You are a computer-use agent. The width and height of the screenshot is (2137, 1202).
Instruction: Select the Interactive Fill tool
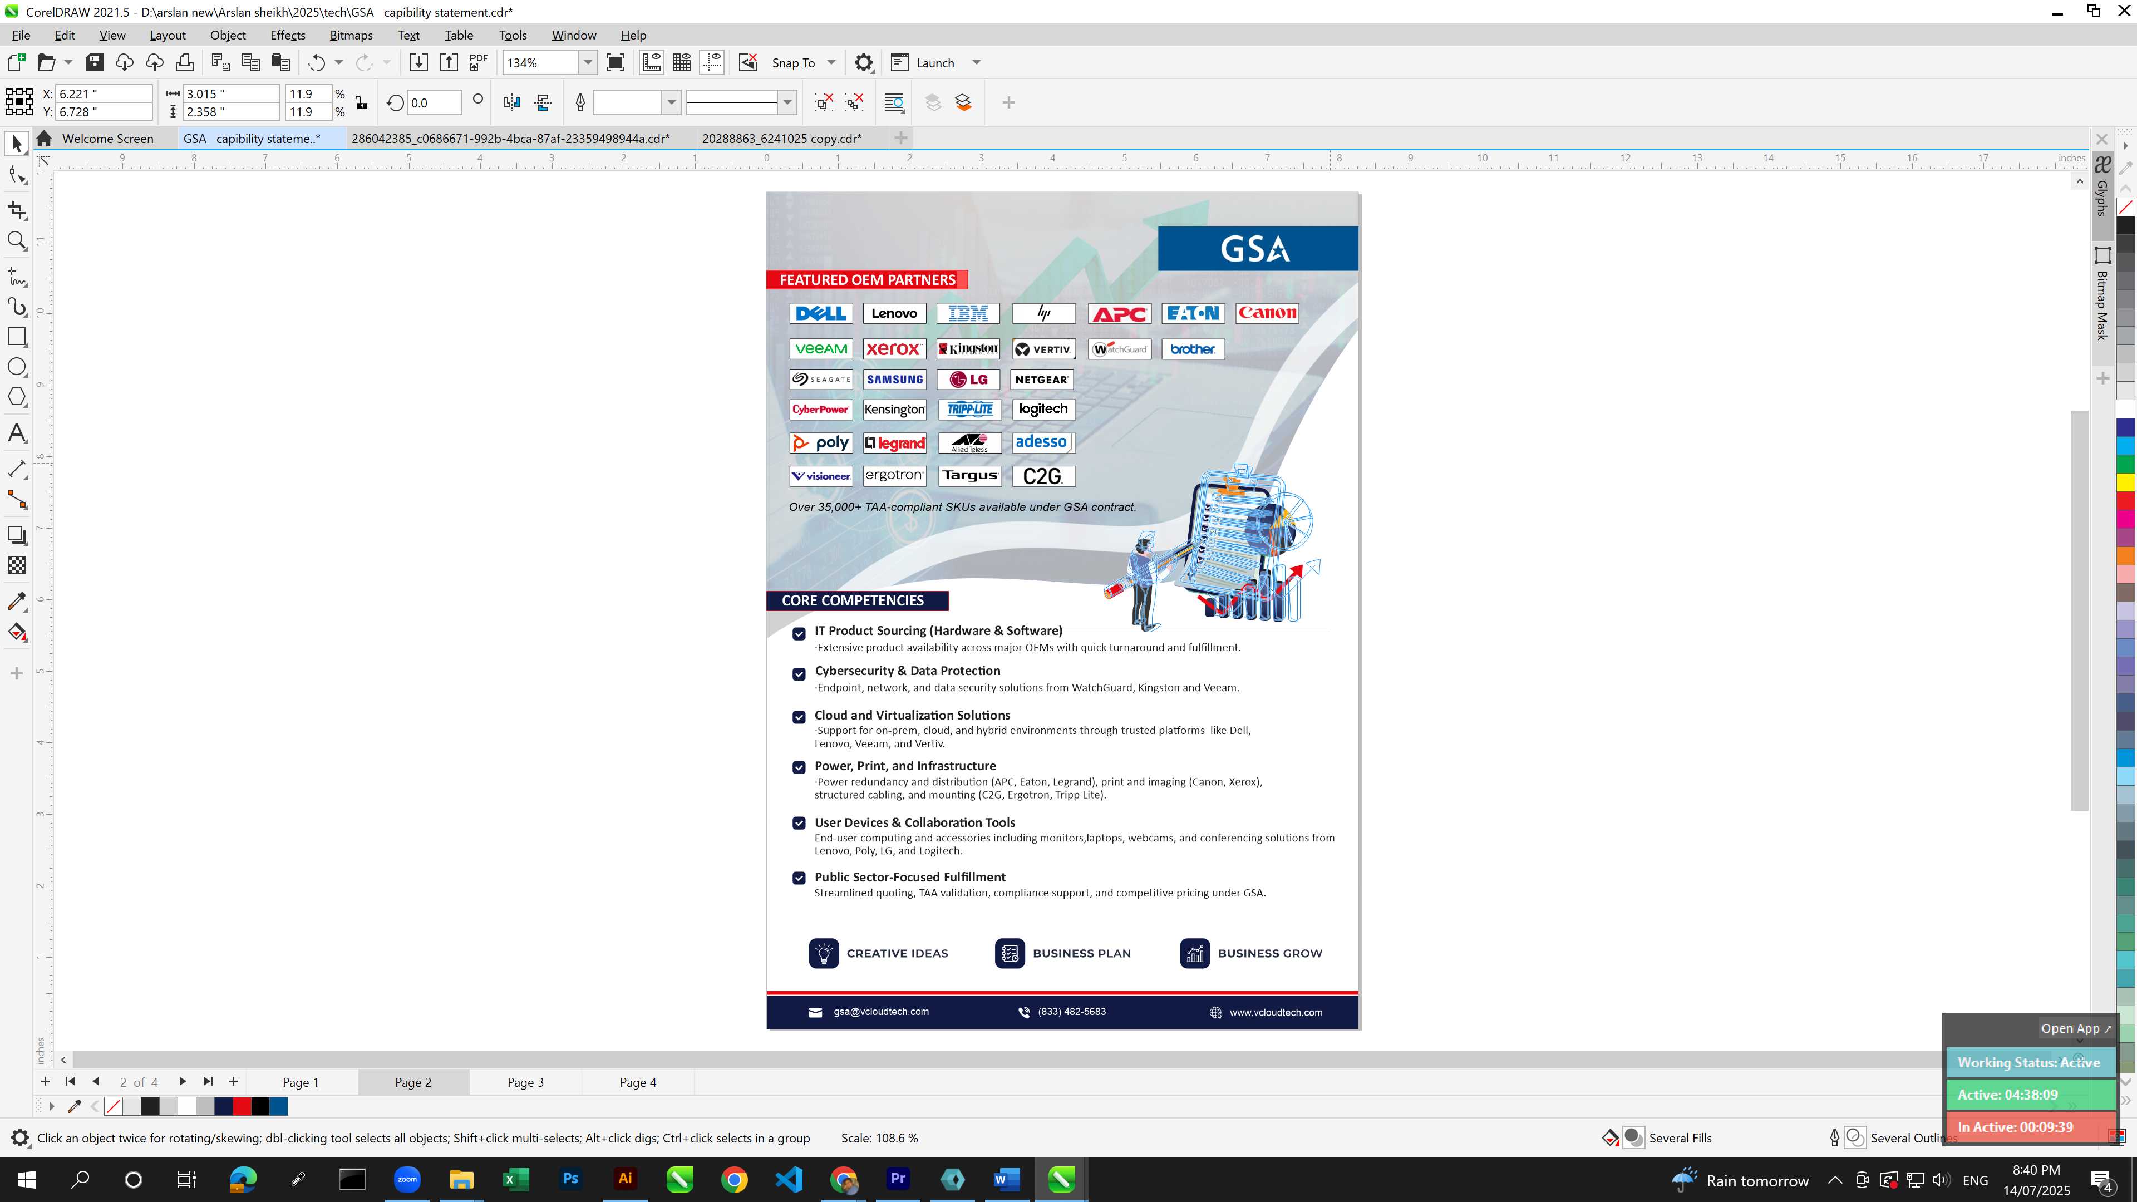17,632
